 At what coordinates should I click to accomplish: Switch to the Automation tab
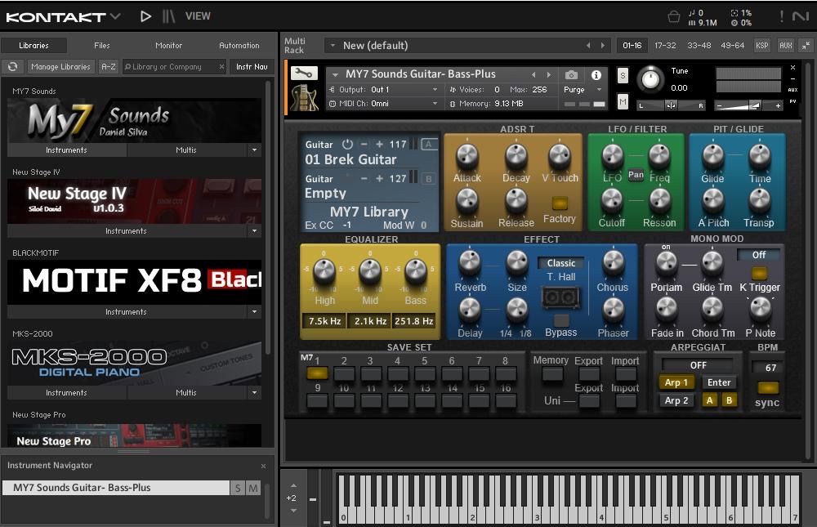239,46
